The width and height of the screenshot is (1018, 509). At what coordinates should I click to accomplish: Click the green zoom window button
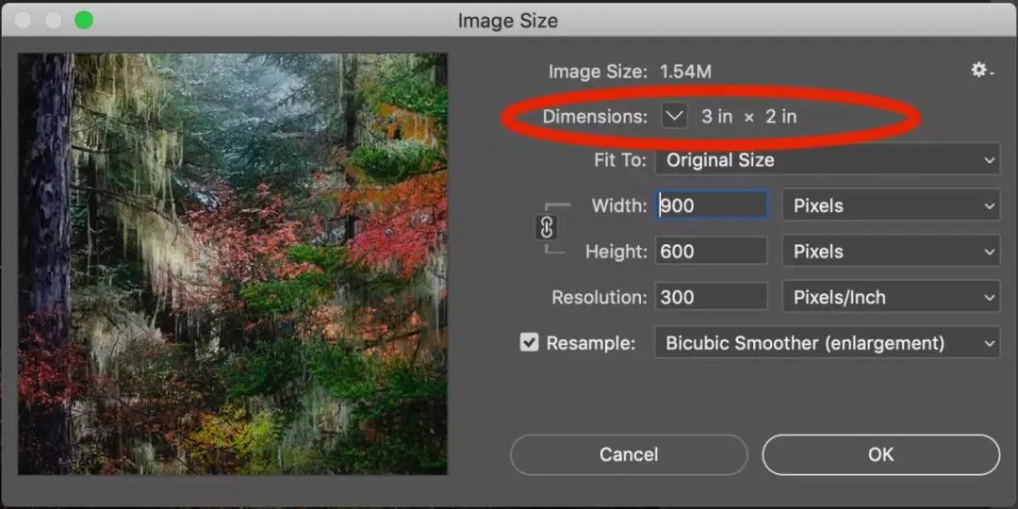coord(84,20)
